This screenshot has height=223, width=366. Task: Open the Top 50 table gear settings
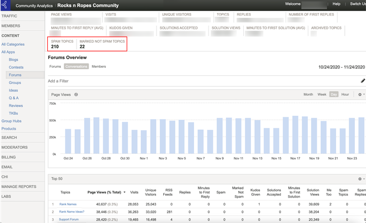(x=361, y=179)
